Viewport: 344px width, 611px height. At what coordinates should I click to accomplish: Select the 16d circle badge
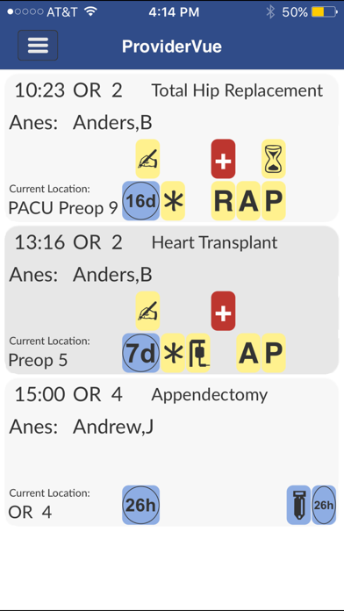[141, 201]
